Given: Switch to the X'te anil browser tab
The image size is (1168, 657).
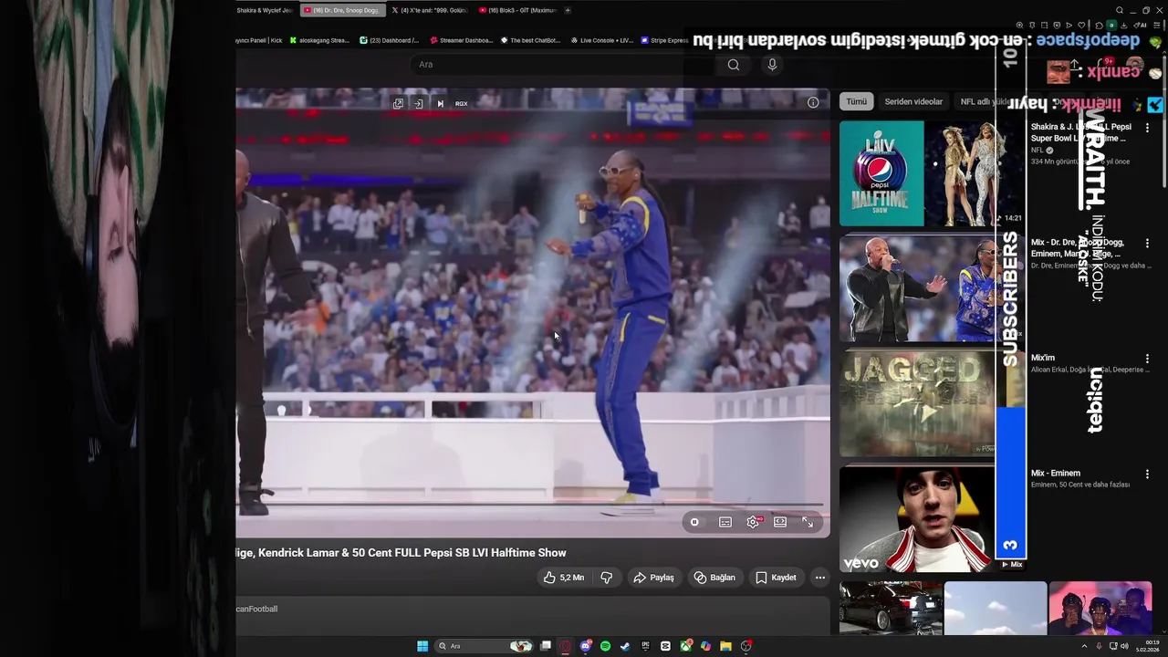Looking at the screenshot, I should pyautogui.click(x=430, y=10).
